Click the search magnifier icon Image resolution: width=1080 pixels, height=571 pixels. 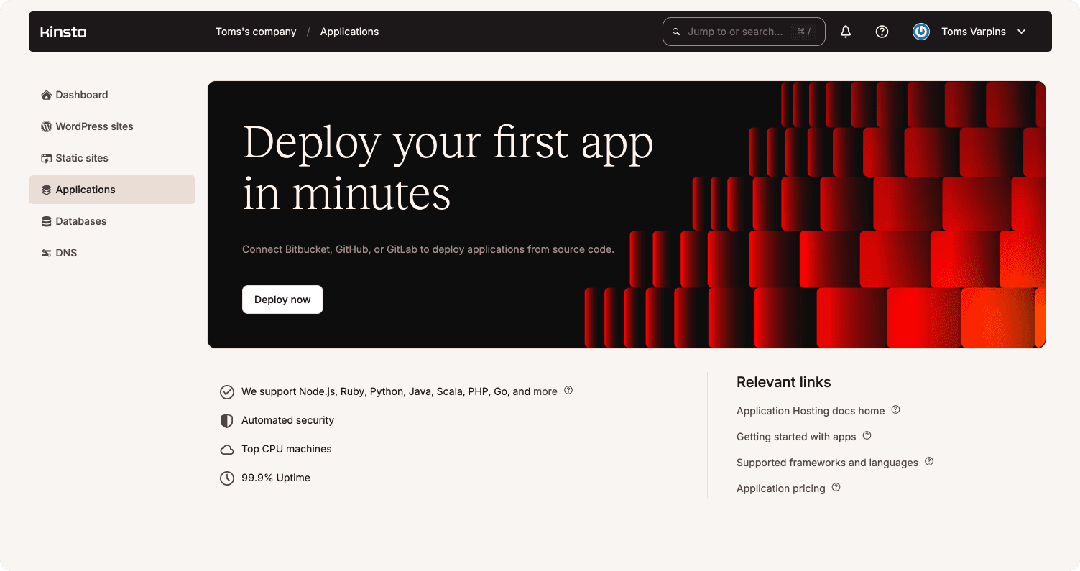click(676, 32)
